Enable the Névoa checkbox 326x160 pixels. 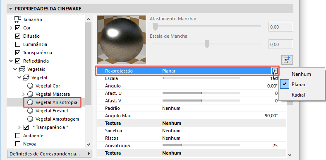pyautogui.click(x=18, y=144)
